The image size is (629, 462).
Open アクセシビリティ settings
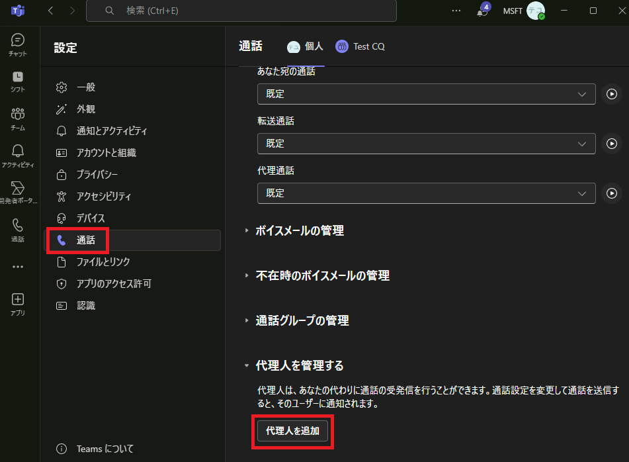[x=132, y=197]
